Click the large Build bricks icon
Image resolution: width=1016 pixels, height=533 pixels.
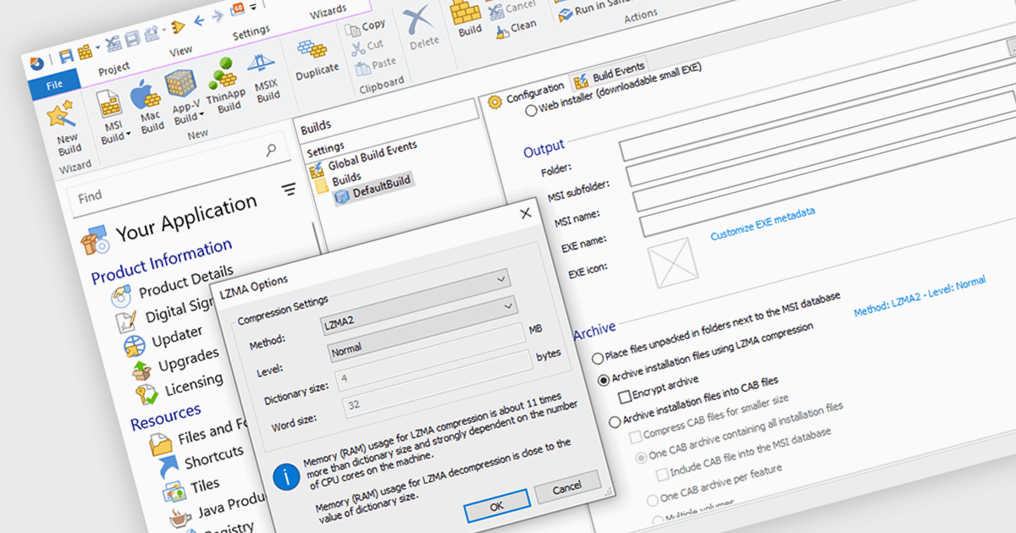click(x=465, y=10)
